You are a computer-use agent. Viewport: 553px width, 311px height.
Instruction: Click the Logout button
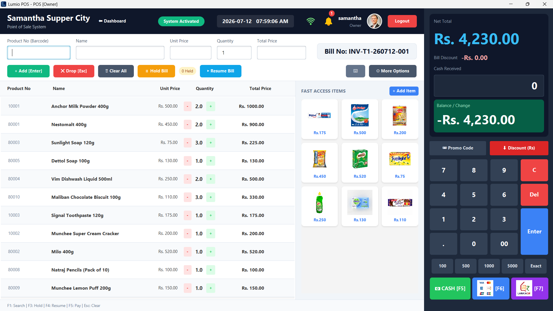402,21
